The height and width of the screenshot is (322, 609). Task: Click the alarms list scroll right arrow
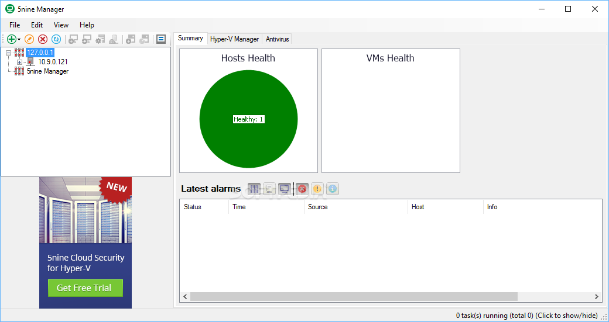tap(597, 296)
